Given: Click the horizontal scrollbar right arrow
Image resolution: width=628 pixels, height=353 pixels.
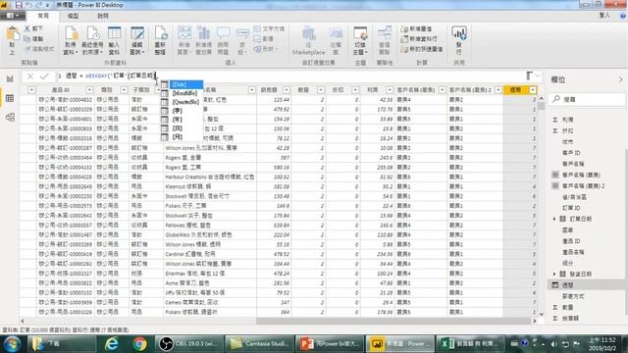Looking at the screenshot, I should pos(534,321).
